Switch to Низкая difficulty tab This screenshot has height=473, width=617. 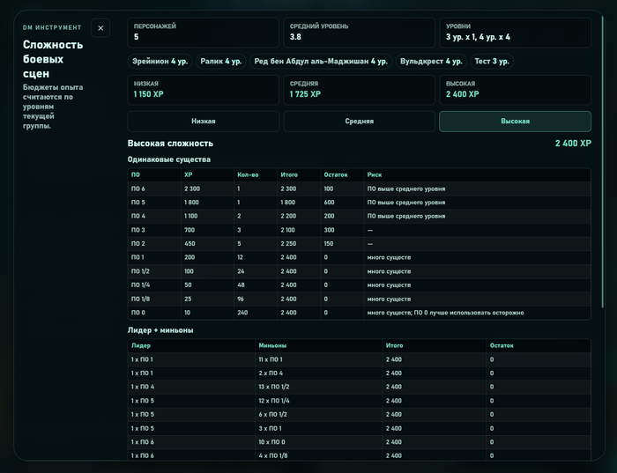click(x=203, y=121)
